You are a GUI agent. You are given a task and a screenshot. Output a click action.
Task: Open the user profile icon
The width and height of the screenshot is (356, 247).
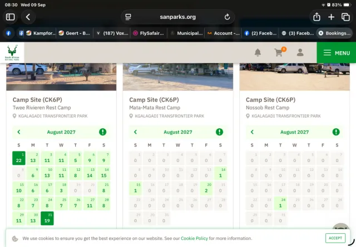300,53
